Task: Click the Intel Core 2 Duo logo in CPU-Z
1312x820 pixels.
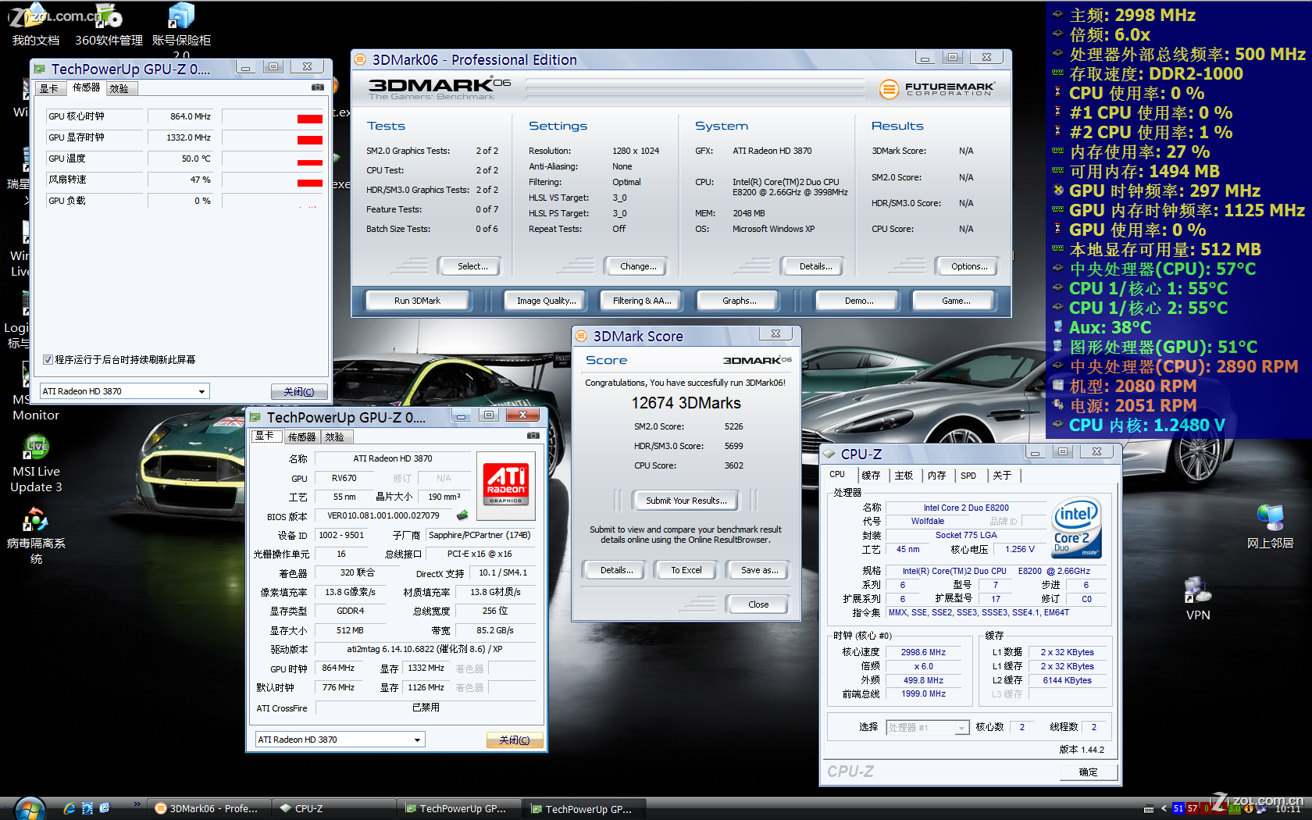Action: pyautogui.click(x=1077, y=528)
